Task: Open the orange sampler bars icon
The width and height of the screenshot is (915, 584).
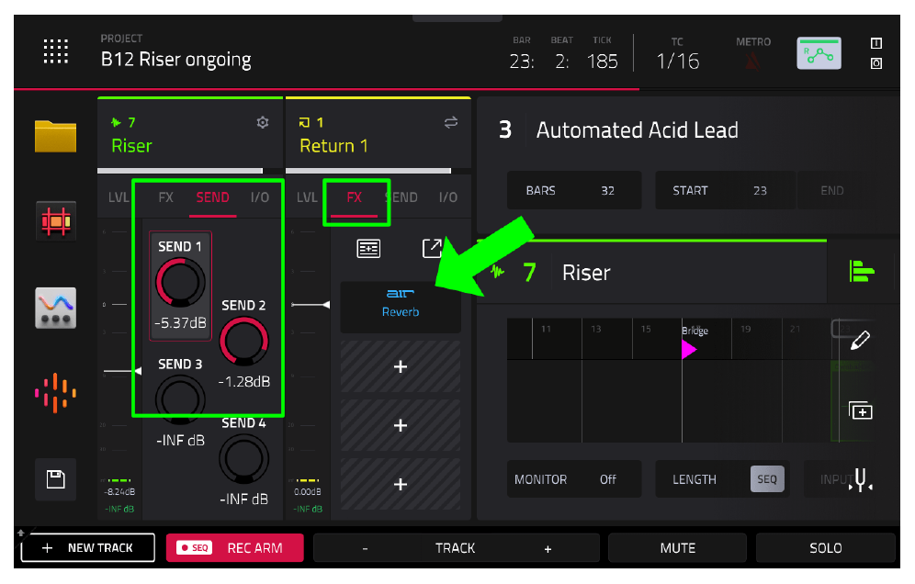Action: coord(55,393)
